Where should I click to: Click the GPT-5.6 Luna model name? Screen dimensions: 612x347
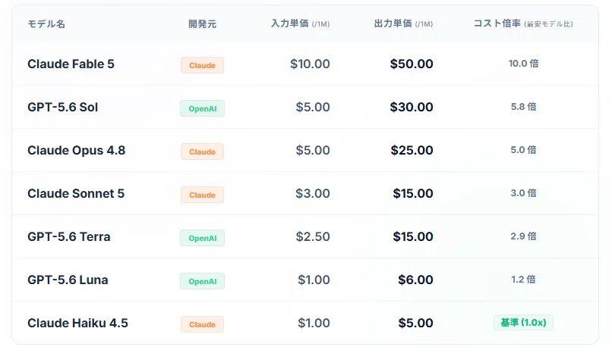[68, 280]
